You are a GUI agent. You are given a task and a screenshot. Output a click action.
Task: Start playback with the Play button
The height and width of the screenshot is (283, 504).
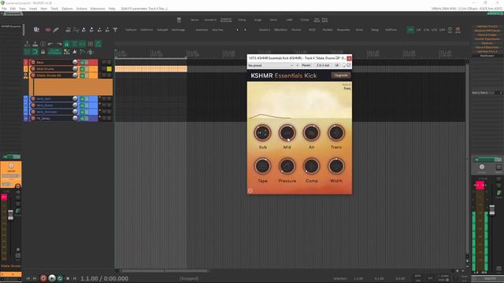point(52,278)
